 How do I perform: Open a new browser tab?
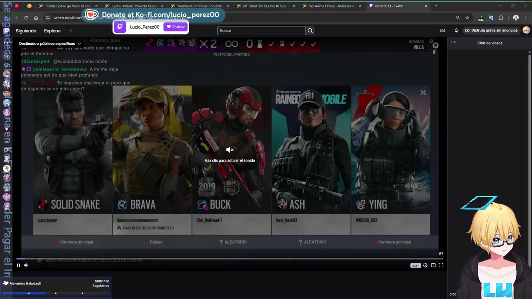click(x=436, y=6)
